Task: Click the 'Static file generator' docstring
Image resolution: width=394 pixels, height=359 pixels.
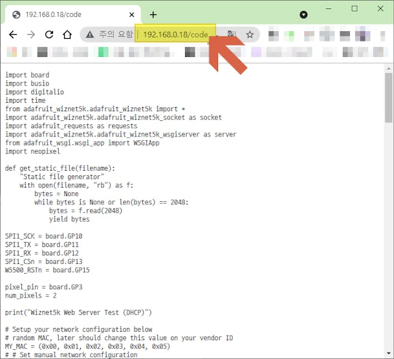Action: [x=62, y=177]
